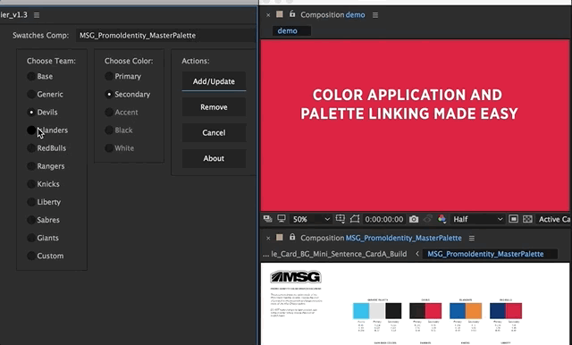Image resolution: width=572 pixels, height=345 pixels.
Task: Take a snapshot with the camera icon
Action: coord(414,219)
